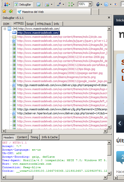Select the popego-santisiri.jpg request
Screen dimensions: 124x182
click(60, 73)
